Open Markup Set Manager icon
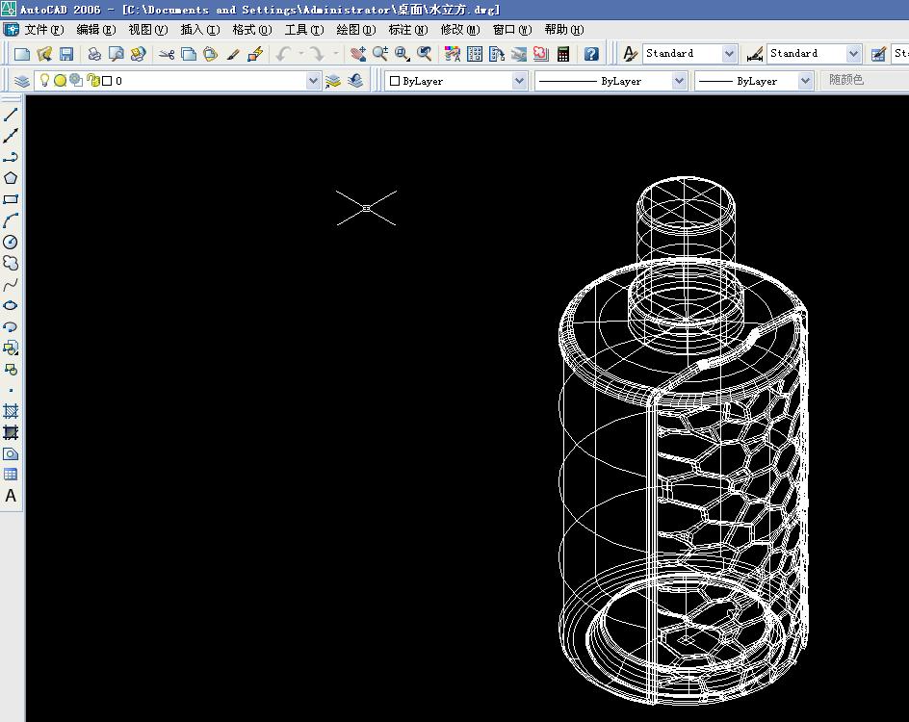The height and width of the screenshot is (722, 909). pyautogui.click(x=540, y=54)
